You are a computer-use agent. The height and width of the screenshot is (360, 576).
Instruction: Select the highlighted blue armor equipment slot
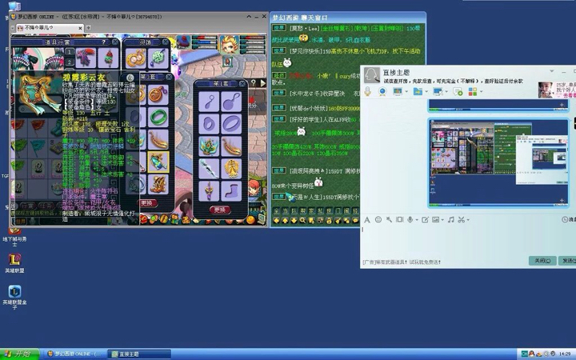[x=158, y=162]
